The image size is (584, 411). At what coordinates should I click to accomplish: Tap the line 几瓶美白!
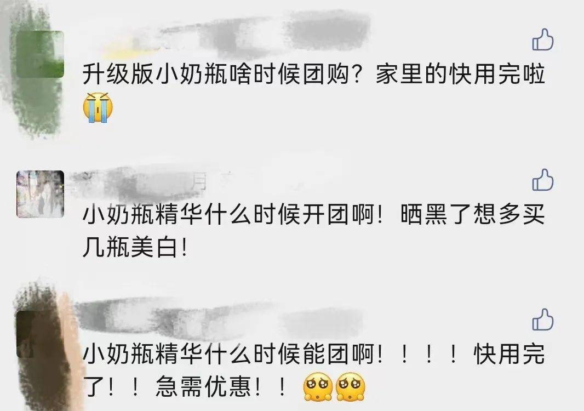[135, 247]
